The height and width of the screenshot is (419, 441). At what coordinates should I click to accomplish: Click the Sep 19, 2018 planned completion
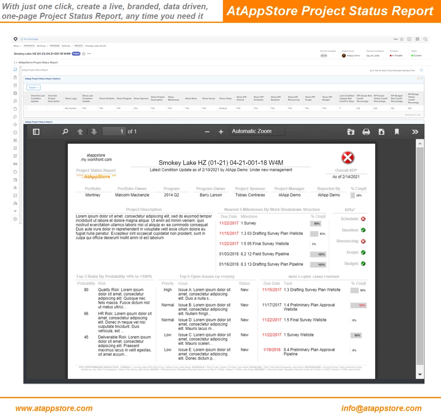pos(373,56)
